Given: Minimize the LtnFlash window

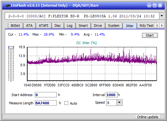Looking at the screenshot, I should (149, 5).
